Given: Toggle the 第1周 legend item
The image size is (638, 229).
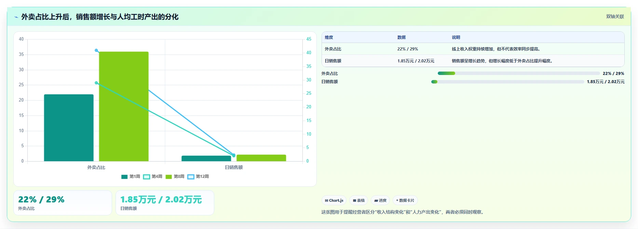Looking at the screenshot, I should [x=131, y=177].
